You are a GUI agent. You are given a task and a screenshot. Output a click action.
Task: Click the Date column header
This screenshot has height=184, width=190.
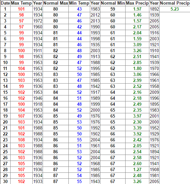pyautogui.click(x=5, y=3)
